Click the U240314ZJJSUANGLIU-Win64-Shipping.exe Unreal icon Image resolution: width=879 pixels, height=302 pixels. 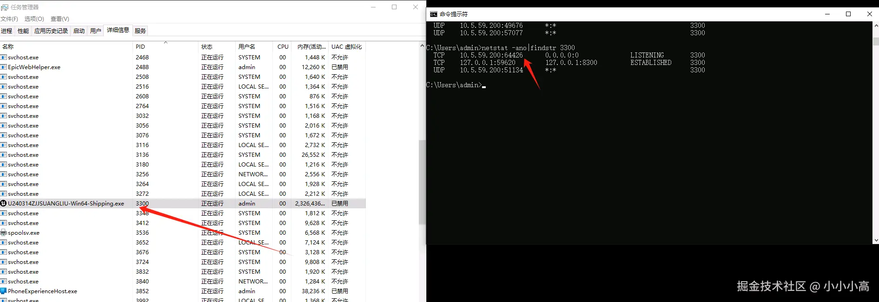tap(4, 204)
